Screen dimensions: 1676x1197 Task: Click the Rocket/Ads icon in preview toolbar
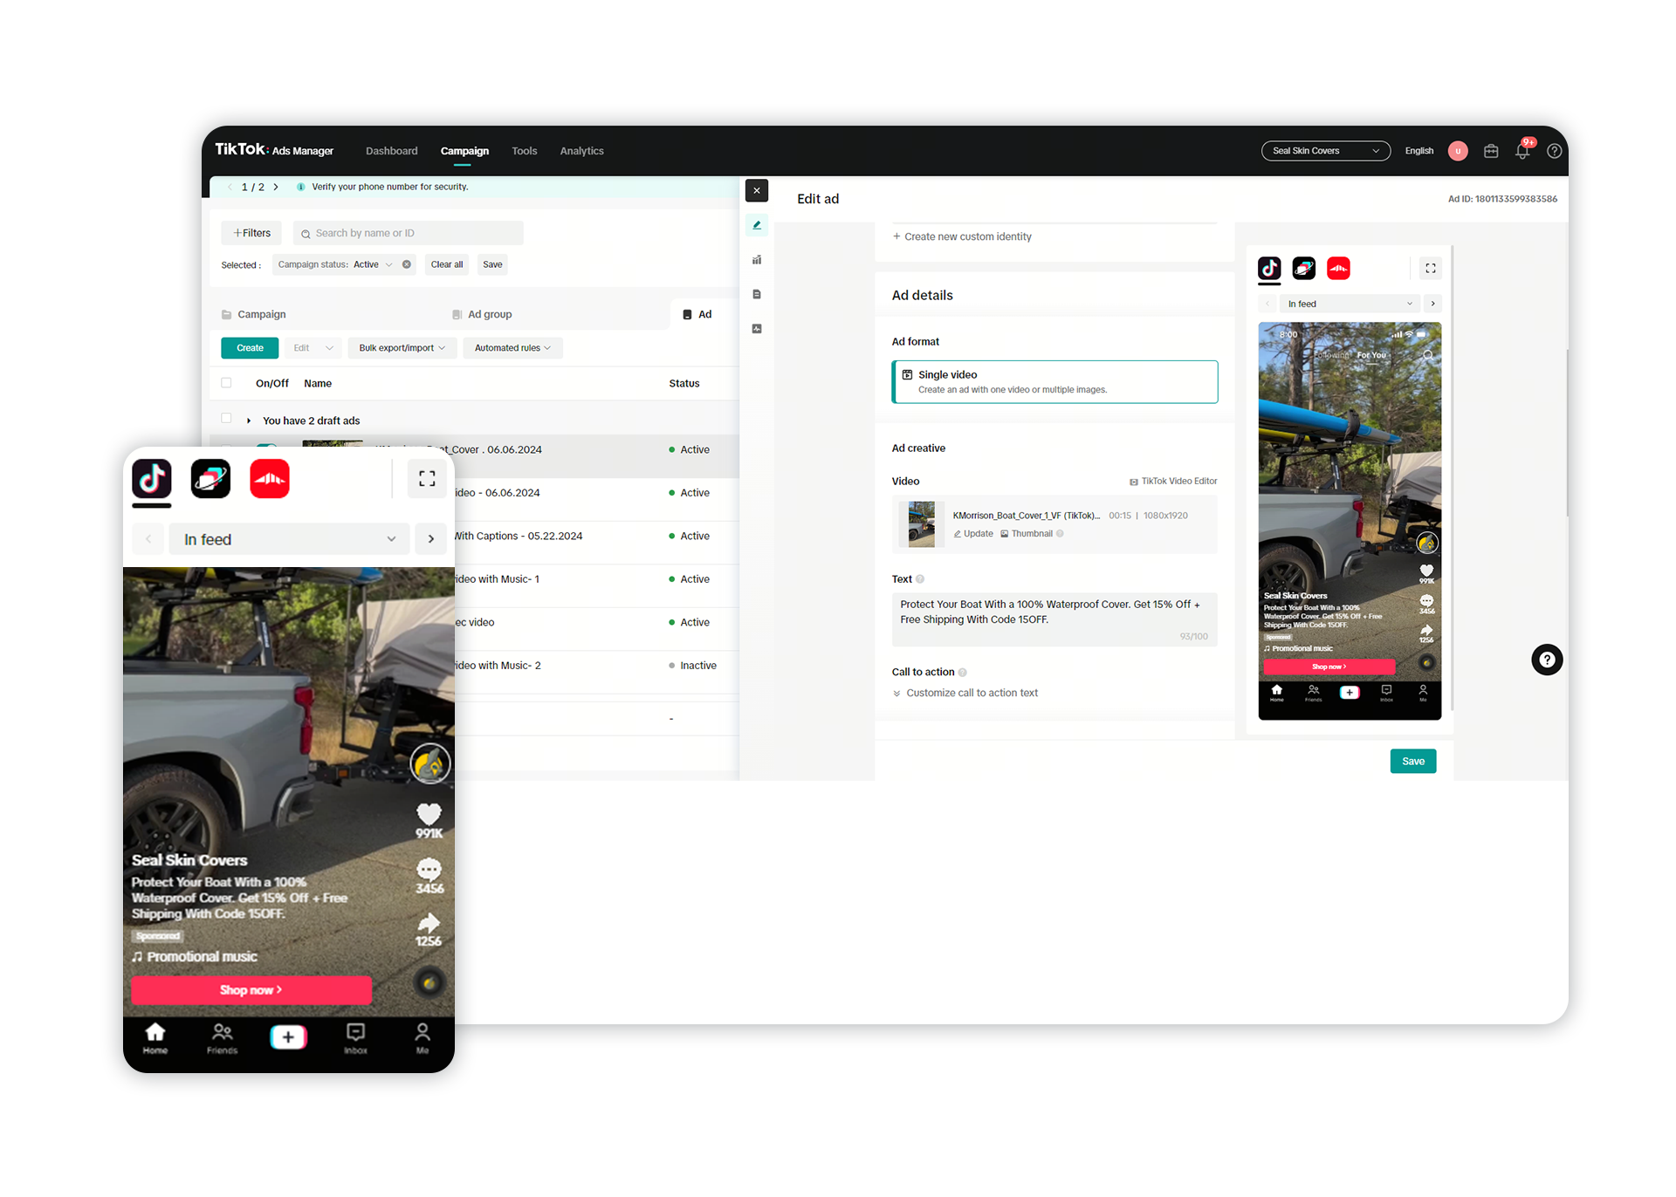(x=1304, y=268)
